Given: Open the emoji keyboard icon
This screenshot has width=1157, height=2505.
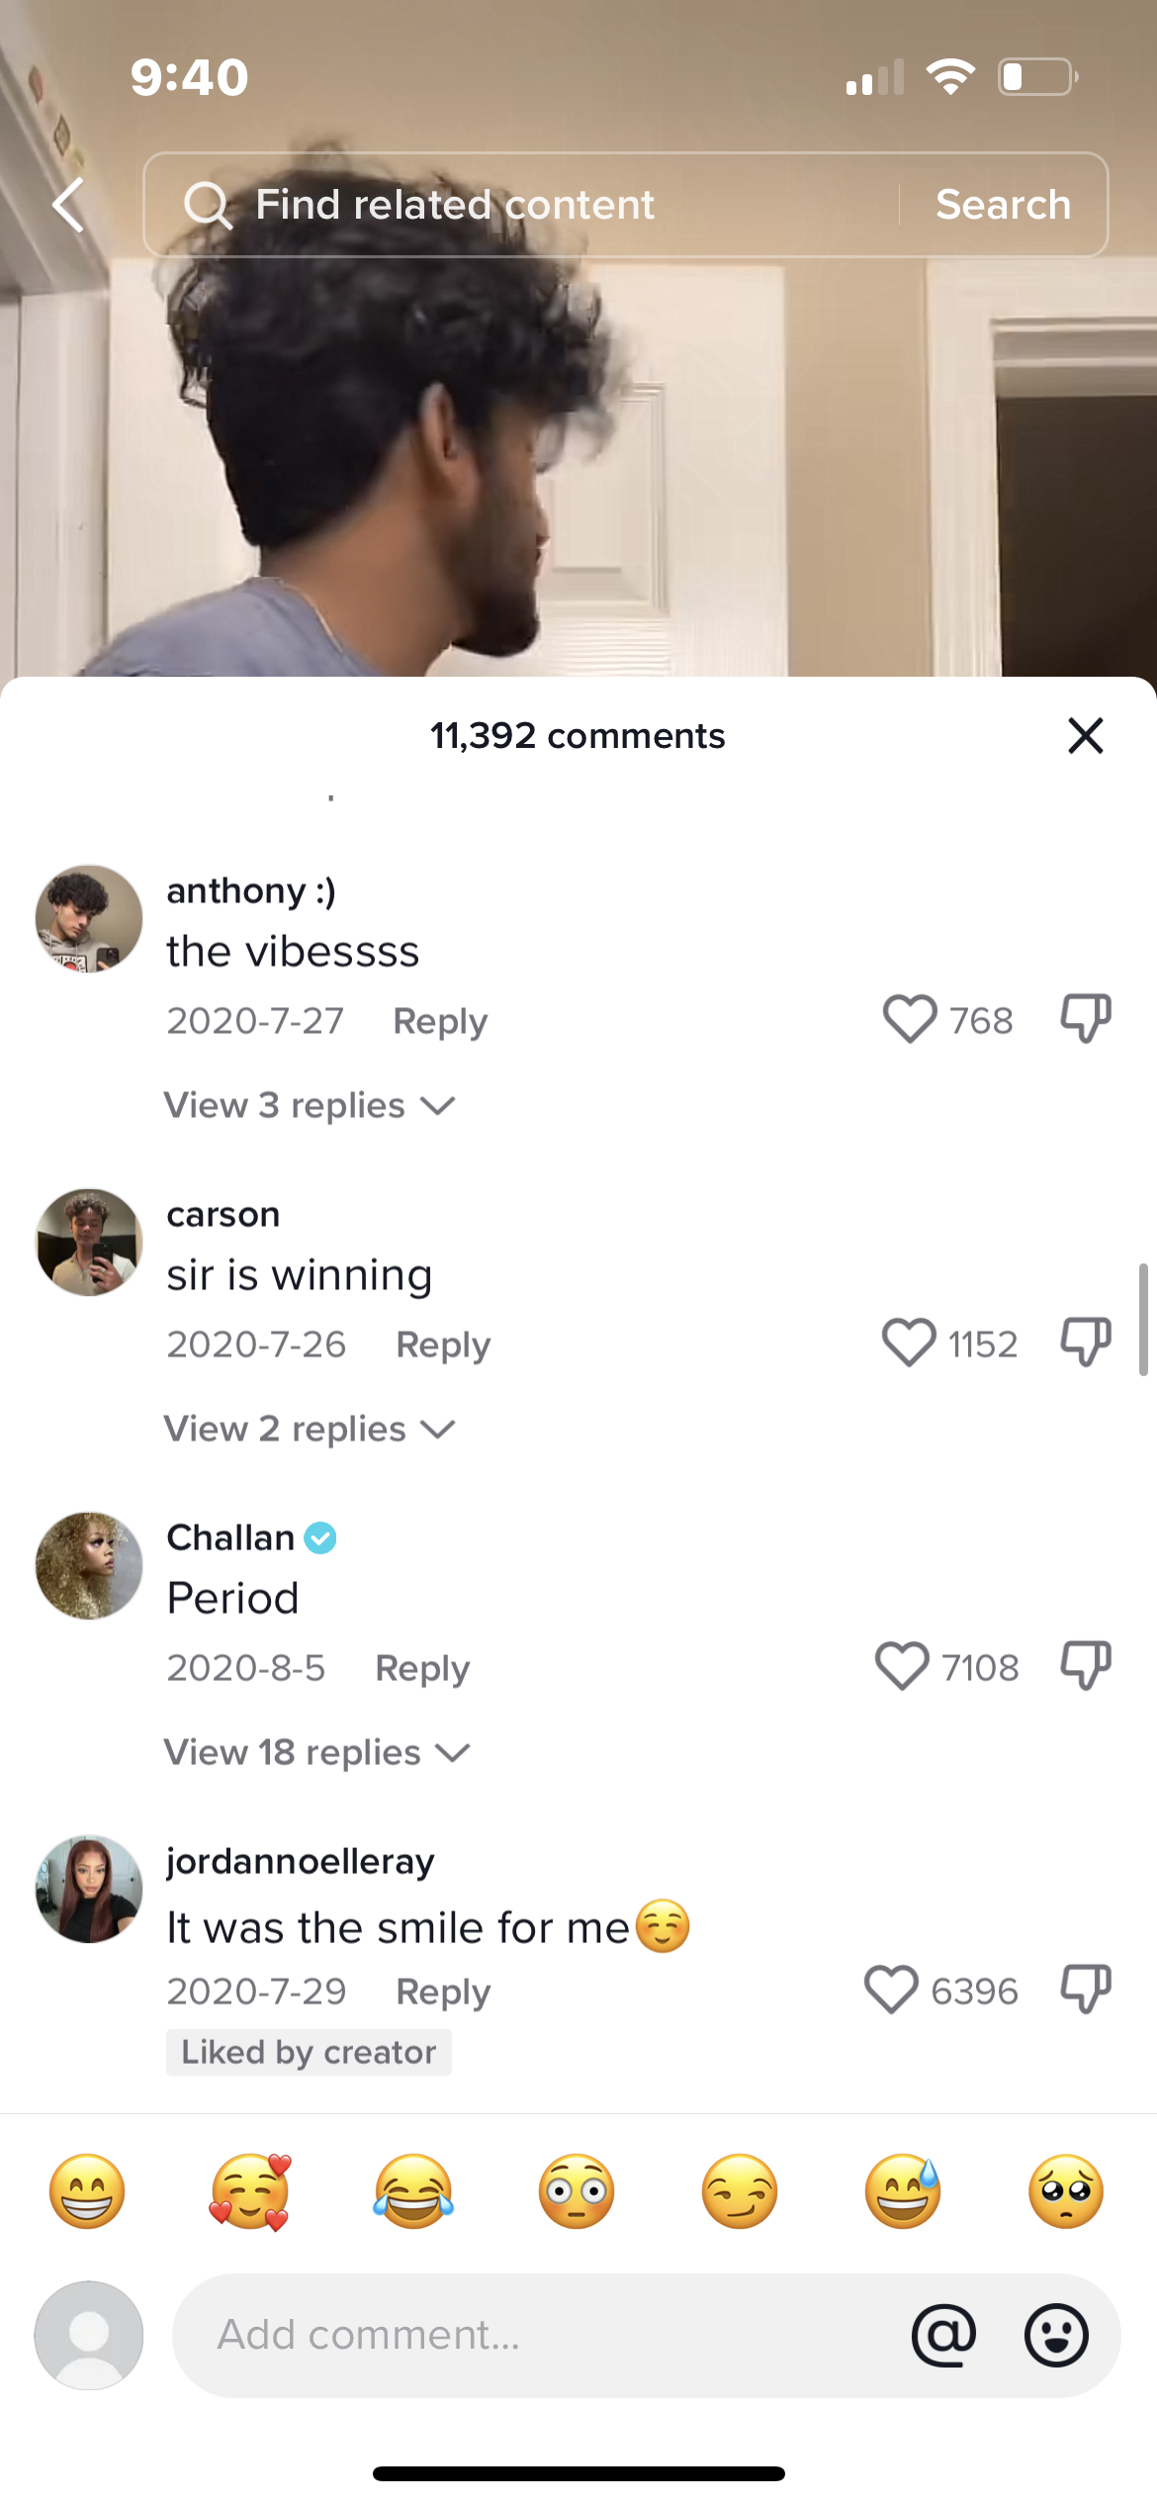Looking at the screenshot, I should 1056,2335.
